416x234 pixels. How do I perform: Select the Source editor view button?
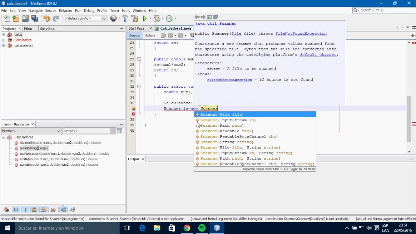click(x=134, y=35)
